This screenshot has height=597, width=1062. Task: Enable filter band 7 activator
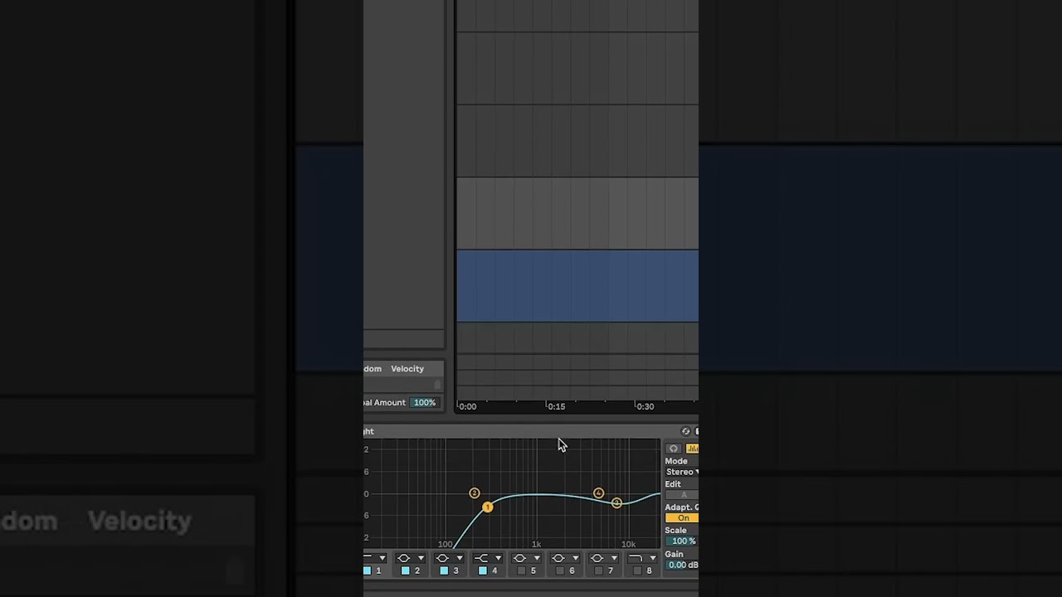[x=598, y=570]
